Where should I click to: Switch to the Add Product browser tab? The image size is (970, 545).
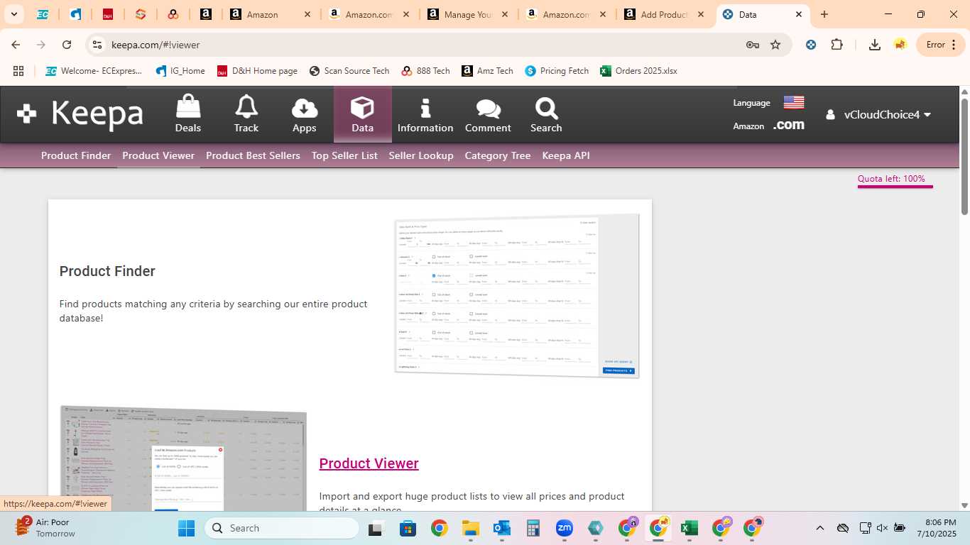[665, 14]
